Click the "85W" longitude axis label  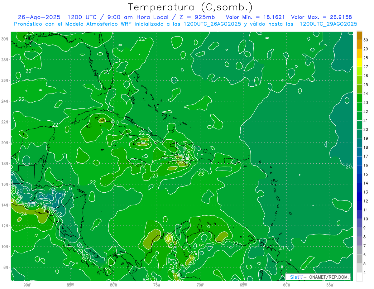tap(70, 285)
